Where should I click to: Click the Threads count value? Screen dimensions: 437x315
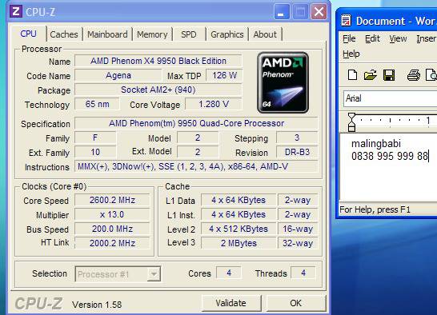pos(303,273)
